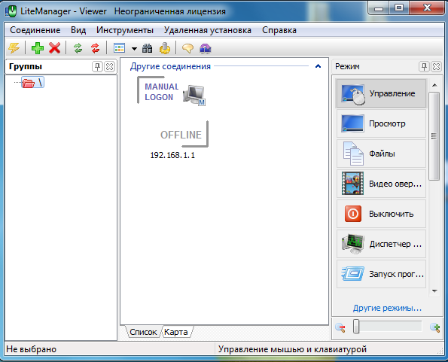Image resolution: width=448 pixels, height=362 pixels.
Task: Close the Группы panel
Action: (x=109, y=66)
